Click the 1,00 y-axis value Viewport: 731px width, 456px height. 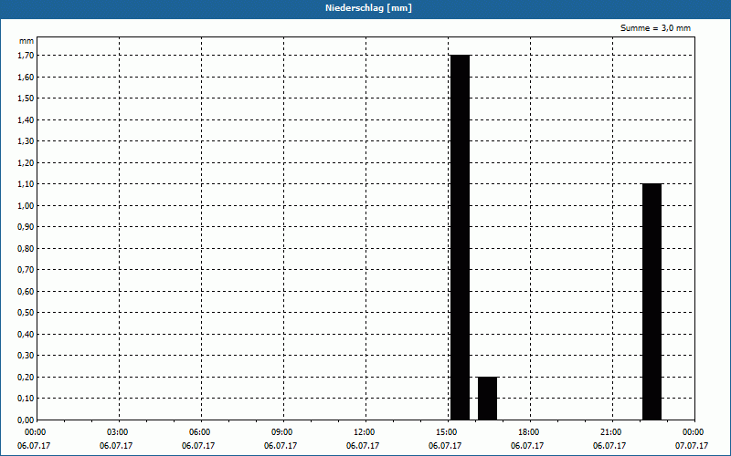point(26,206)
